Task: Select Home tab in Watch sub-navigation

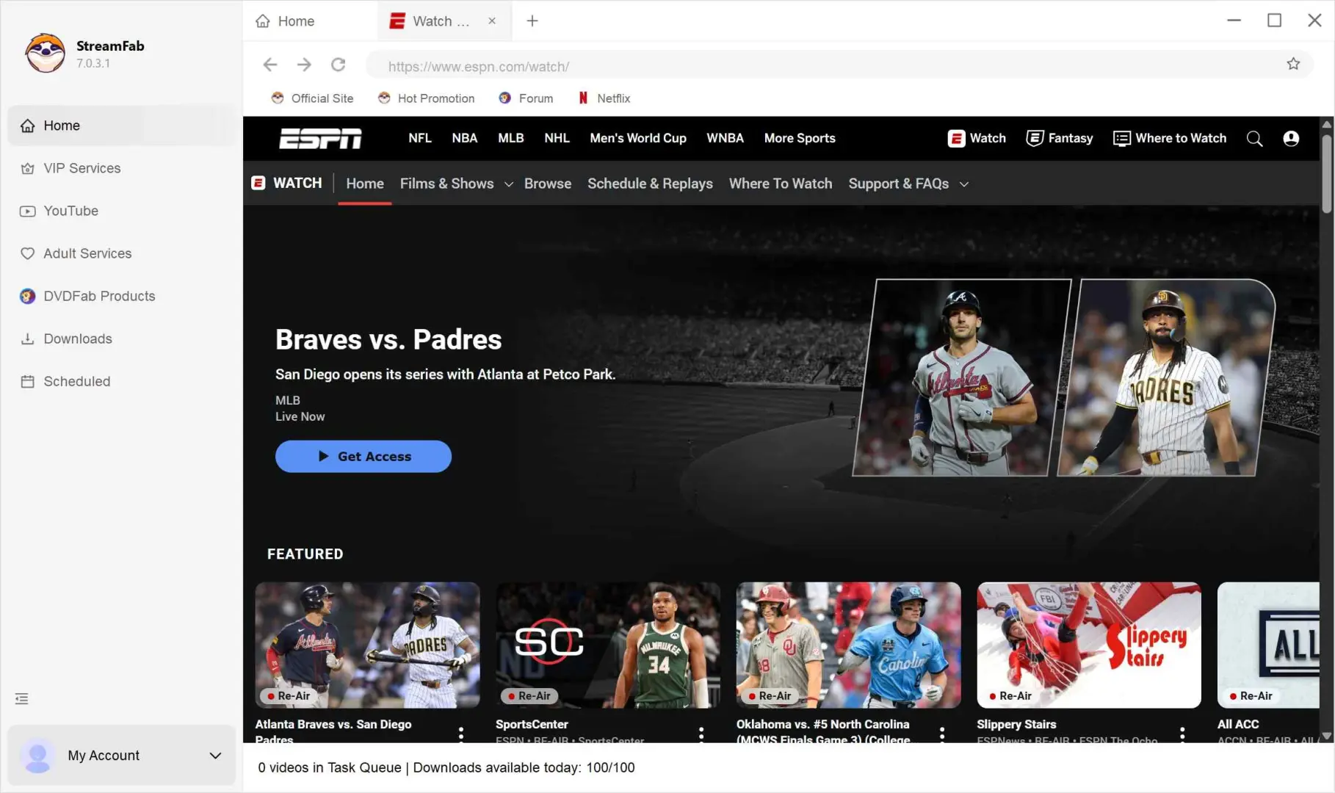Action: tap(365, 184)
